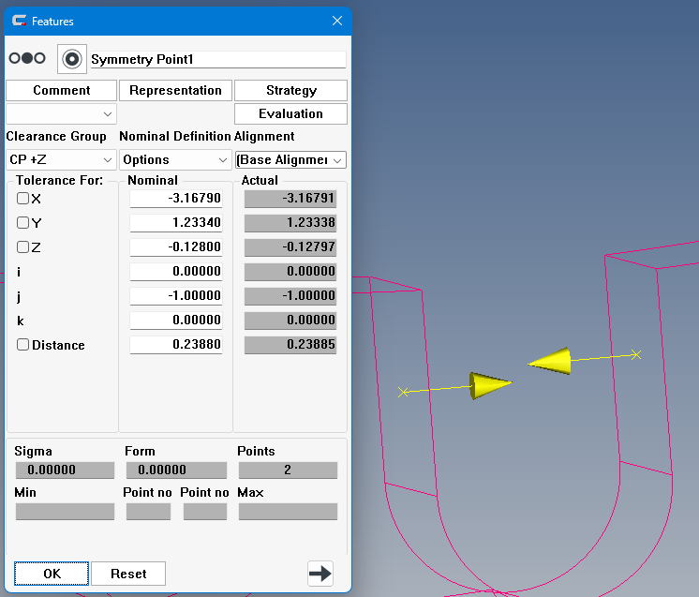Close the Features dialog
The height and width of the screenshot is (597, 699).
(337, 21)
